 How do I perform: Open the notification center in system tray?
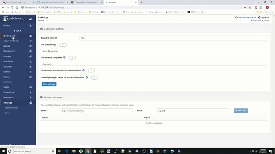(271, 151)
